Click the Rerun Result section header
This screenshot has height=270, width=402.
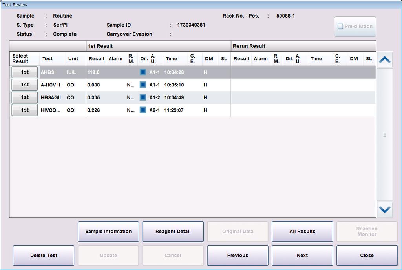click(x=303, y=46)
